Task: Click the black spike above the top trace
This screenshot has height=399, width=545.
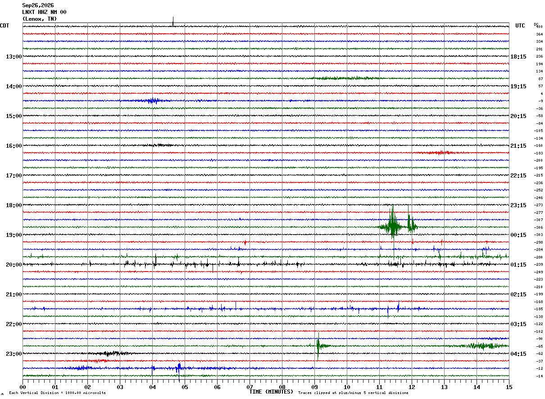Action: tap(173, 21)
